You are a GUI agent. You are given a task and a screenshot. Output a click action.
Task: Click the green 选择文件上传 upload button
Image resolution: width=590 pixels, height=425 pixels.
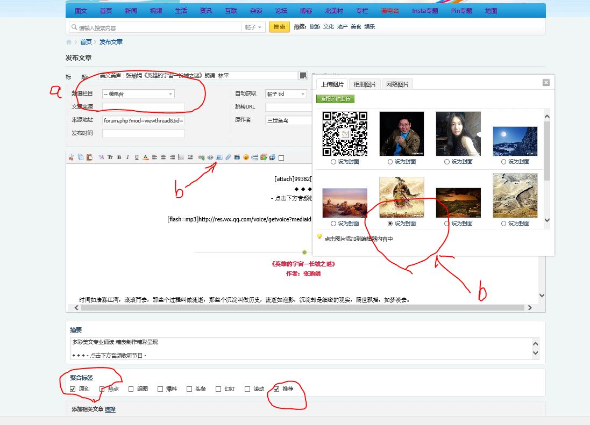tap(335, 99)
